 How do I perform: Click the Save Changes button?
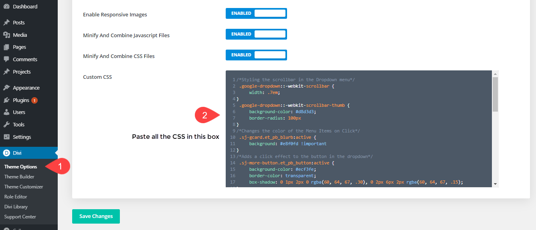click(x=96, y=216)
